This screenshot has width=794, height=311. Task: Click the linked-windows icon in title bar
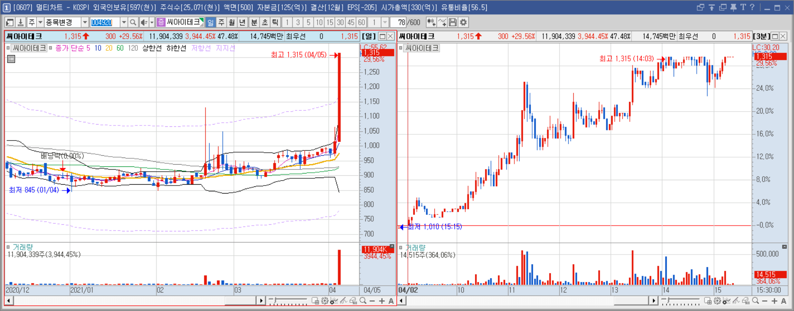[x=700, y=7]
